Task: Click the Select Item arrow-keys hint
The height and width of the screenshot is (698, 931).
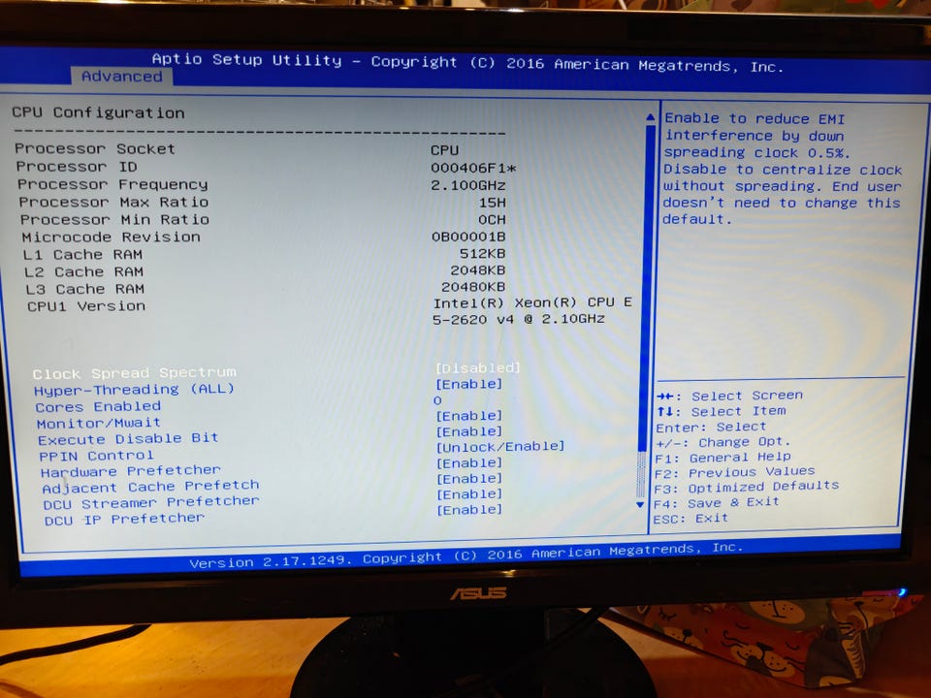Action: click(x=722, y=411)
